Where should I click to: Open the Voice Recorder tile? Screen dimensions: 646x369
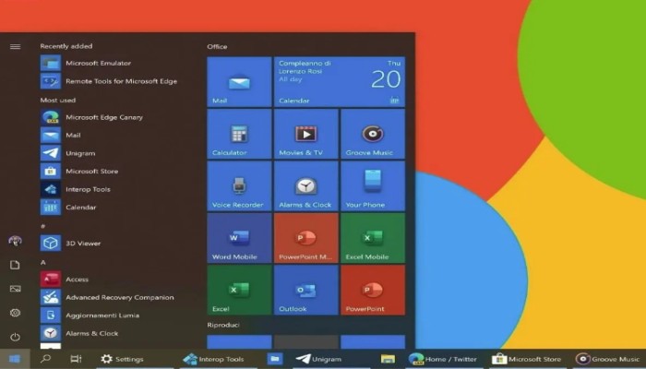point(239,185)
